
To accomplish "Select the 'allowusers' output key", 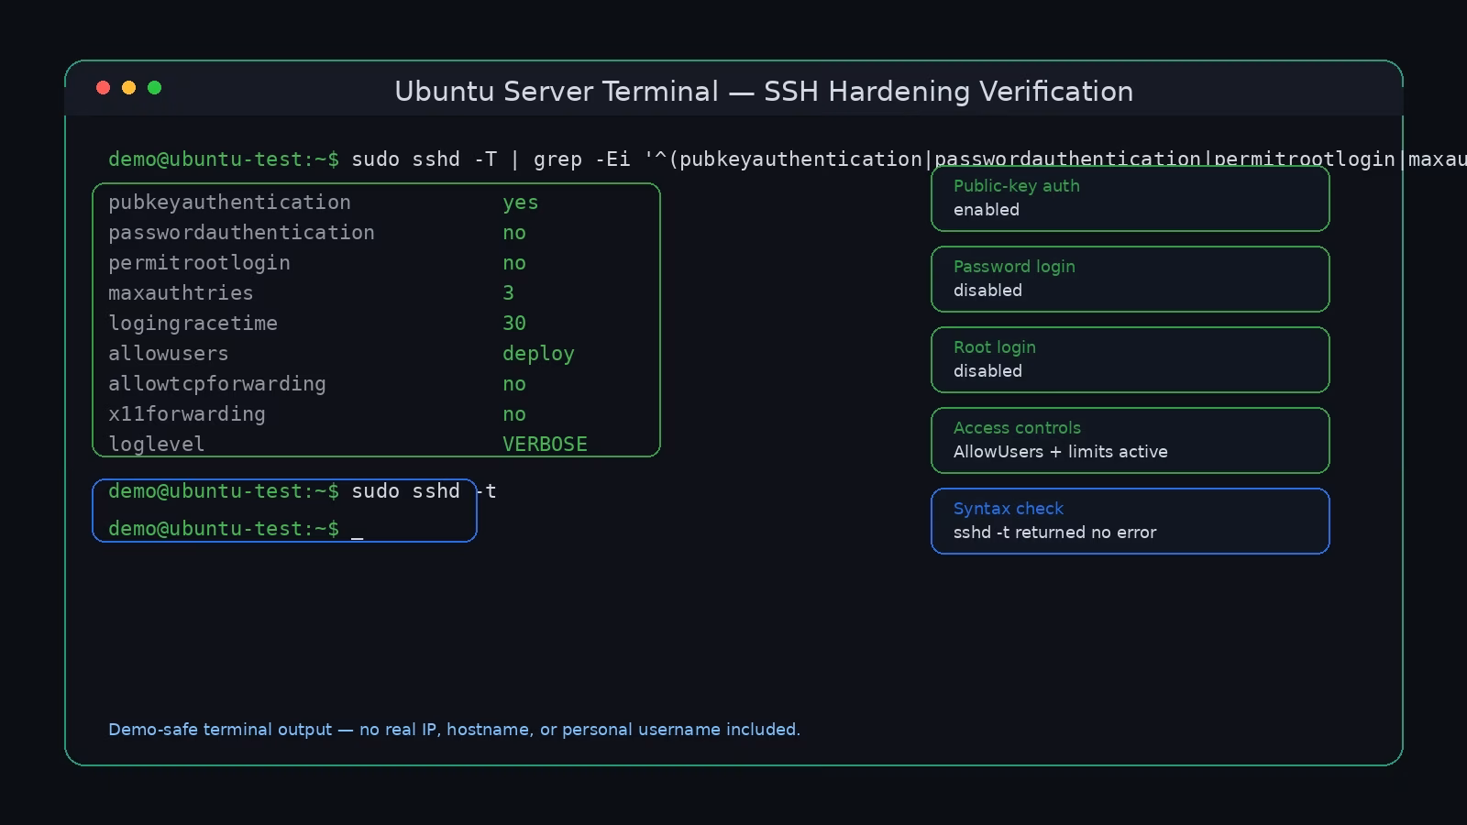I will click(169, 354).
